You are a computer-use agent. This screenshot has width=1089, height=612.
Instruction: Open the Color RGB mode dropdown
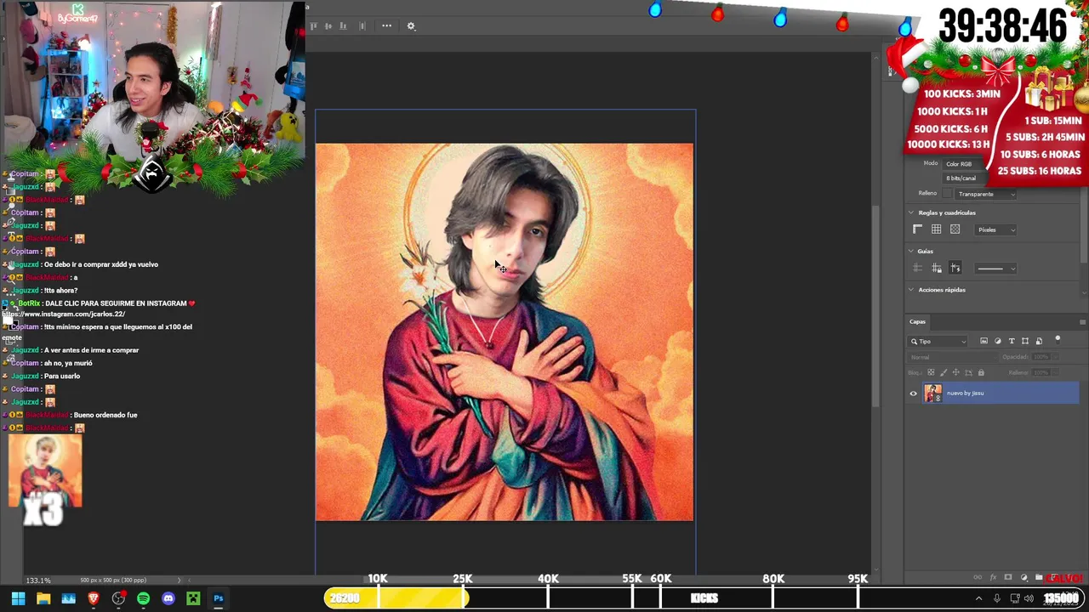coord(963,164)
